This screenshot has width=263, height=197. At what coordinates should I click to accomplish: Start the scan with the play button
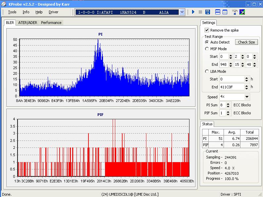click(x=193, y=12)
